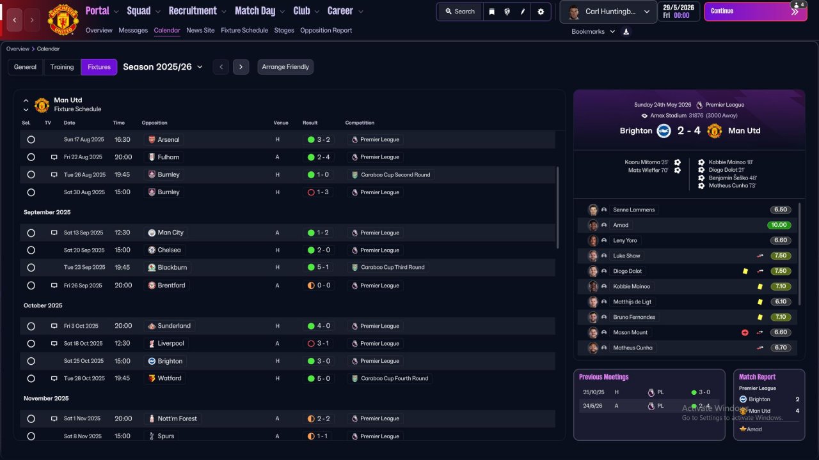This screenshot has width=819, height=460.
Task: Open the bookmark icon in top toolbar
Action: 491,11
